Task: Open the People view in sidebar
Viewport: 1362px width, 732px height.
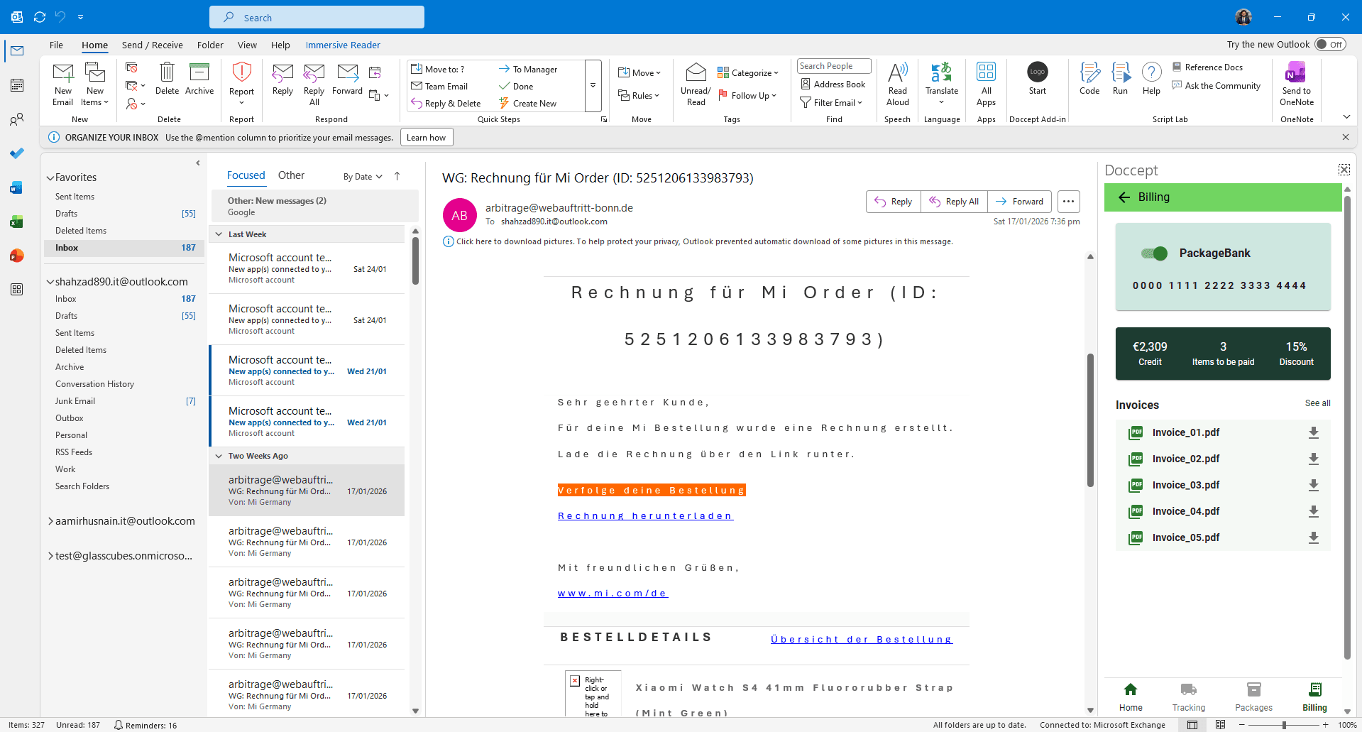Action: [x=17, y=119]
